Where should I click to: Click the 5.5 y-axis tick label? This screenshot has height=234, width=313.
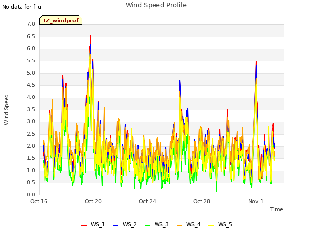point(31,61)
